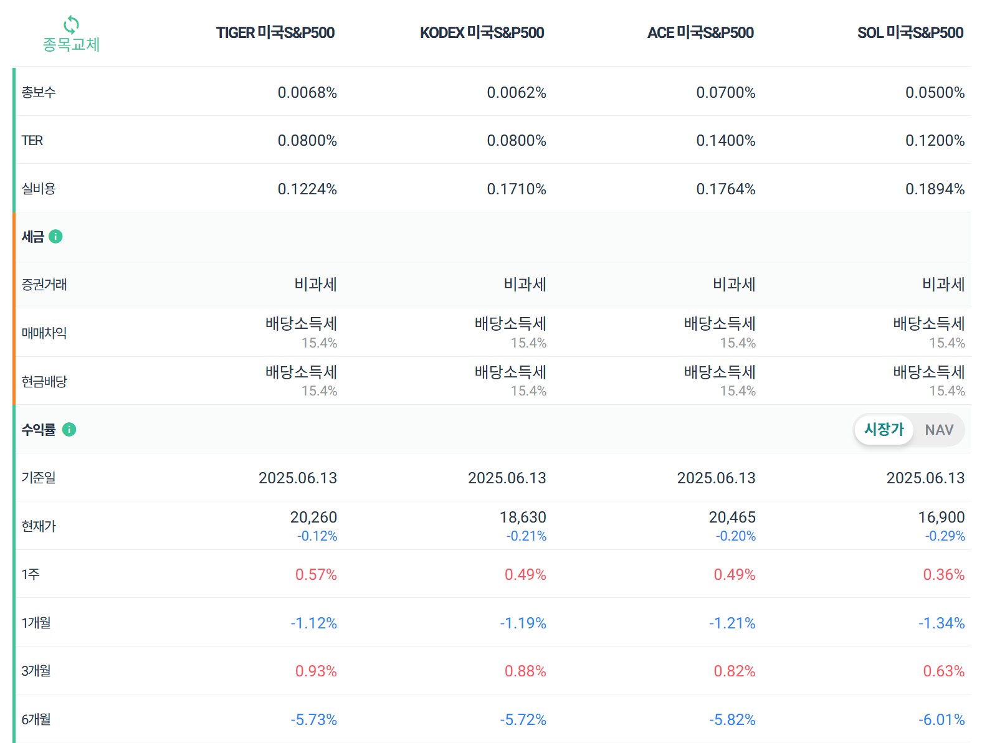Click ACE 총보수 value 0.0700%
This screenshot has width=982, height=743.
pyautogui.click(x=726, y=93)
